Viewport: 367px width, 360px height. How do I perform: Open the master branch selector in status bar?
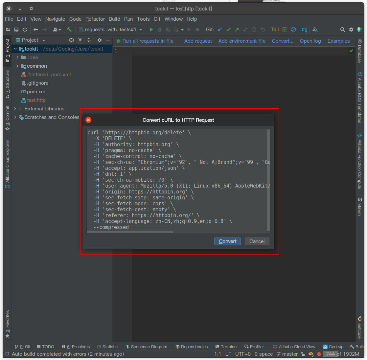point(287,354)
